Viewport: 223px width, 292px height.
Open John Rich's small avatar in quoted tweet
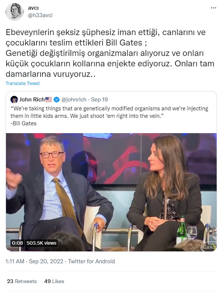pyautogui.click(x=14, y=100)
